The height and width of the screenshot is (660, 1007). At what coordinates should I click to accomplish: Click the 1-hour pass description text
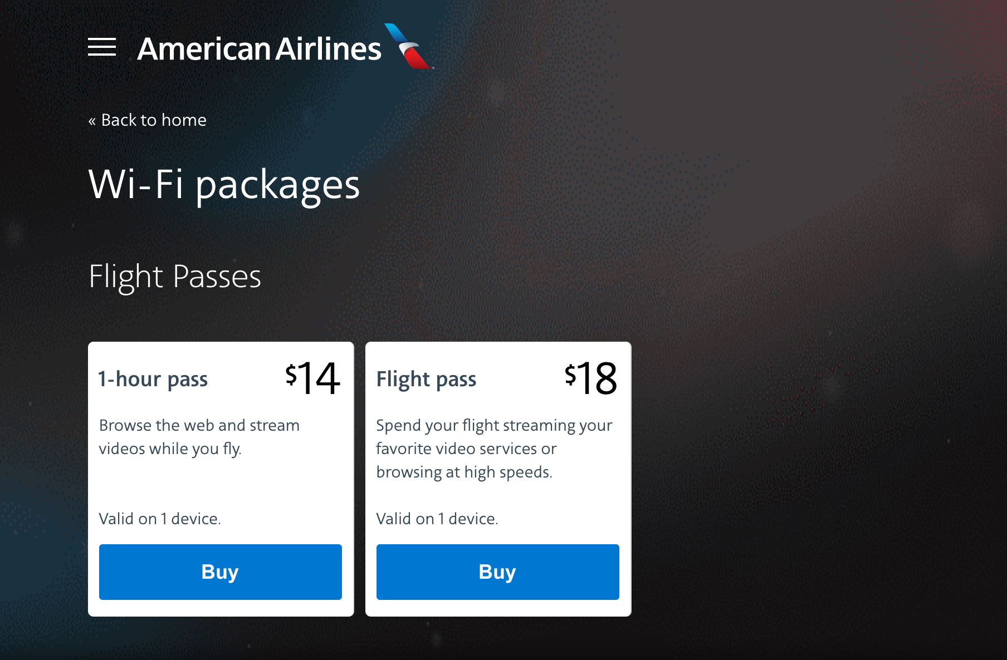tap(199, 437)
